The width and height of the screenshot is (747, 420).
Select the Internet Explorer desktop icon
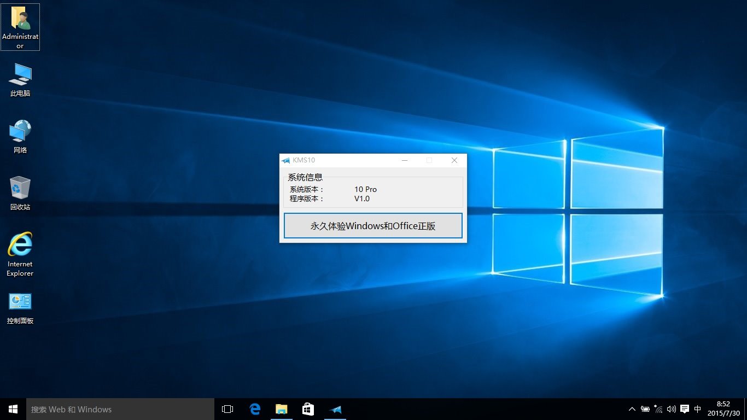coord(20,254)
